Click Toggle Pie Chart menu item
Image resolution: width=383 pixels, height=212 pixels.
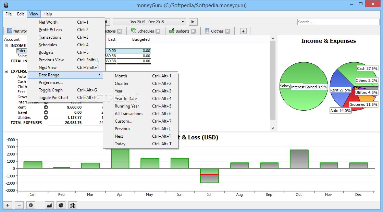click(x=66, y=98)
